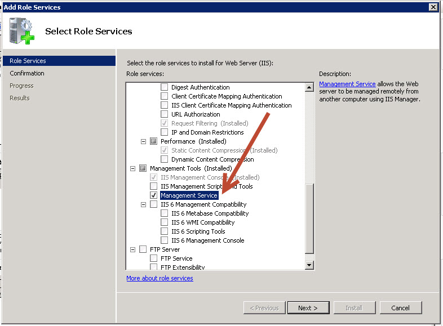
Task: Open the More about role services link
Action: pyautogui.click(x=160, y=278)
